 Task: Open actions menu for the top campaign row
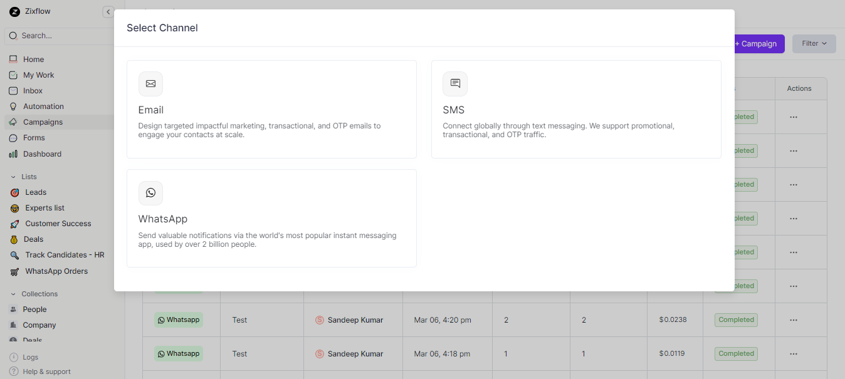pos(794,117)
